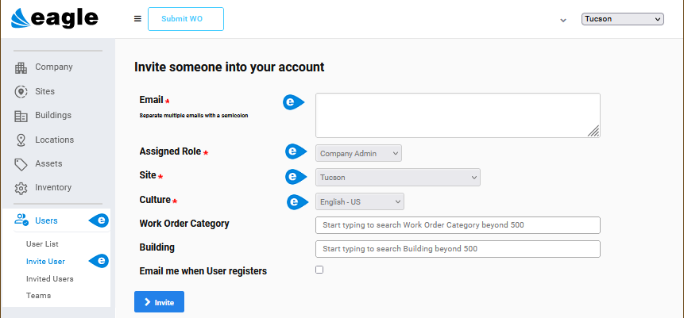Go to Invited Users in sidebar

tap(49, 278)
